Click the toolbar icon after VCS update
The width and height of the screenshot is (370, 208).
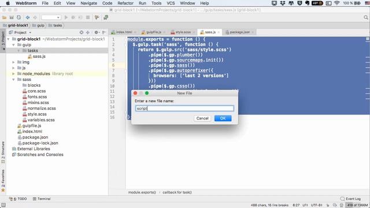tap(106, 17)
